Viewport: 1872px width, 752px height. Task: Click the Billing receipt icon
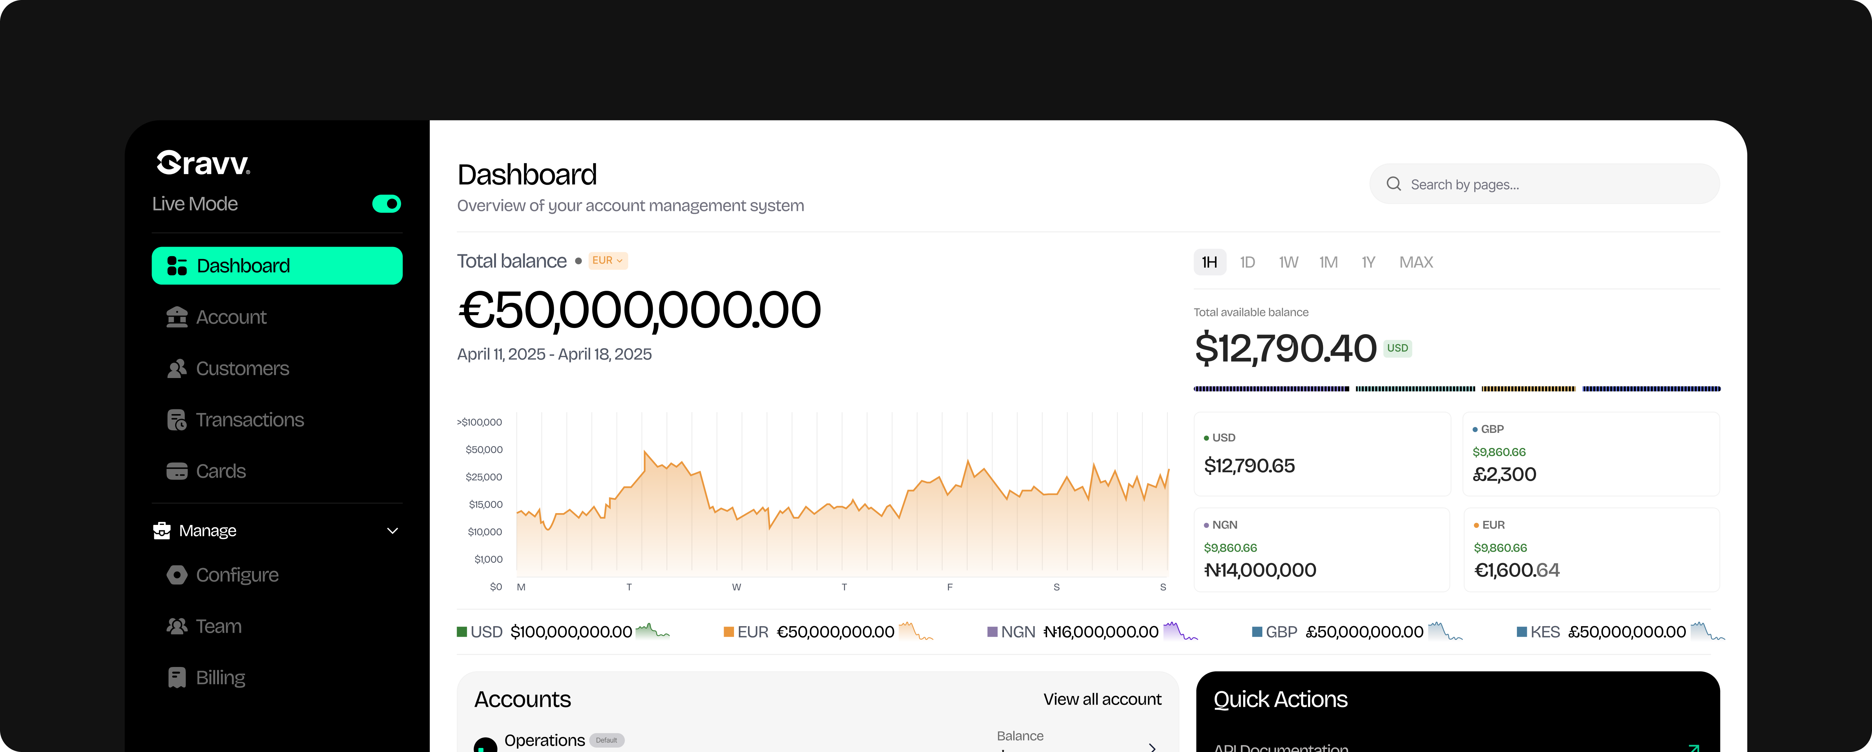pos(177,678)
